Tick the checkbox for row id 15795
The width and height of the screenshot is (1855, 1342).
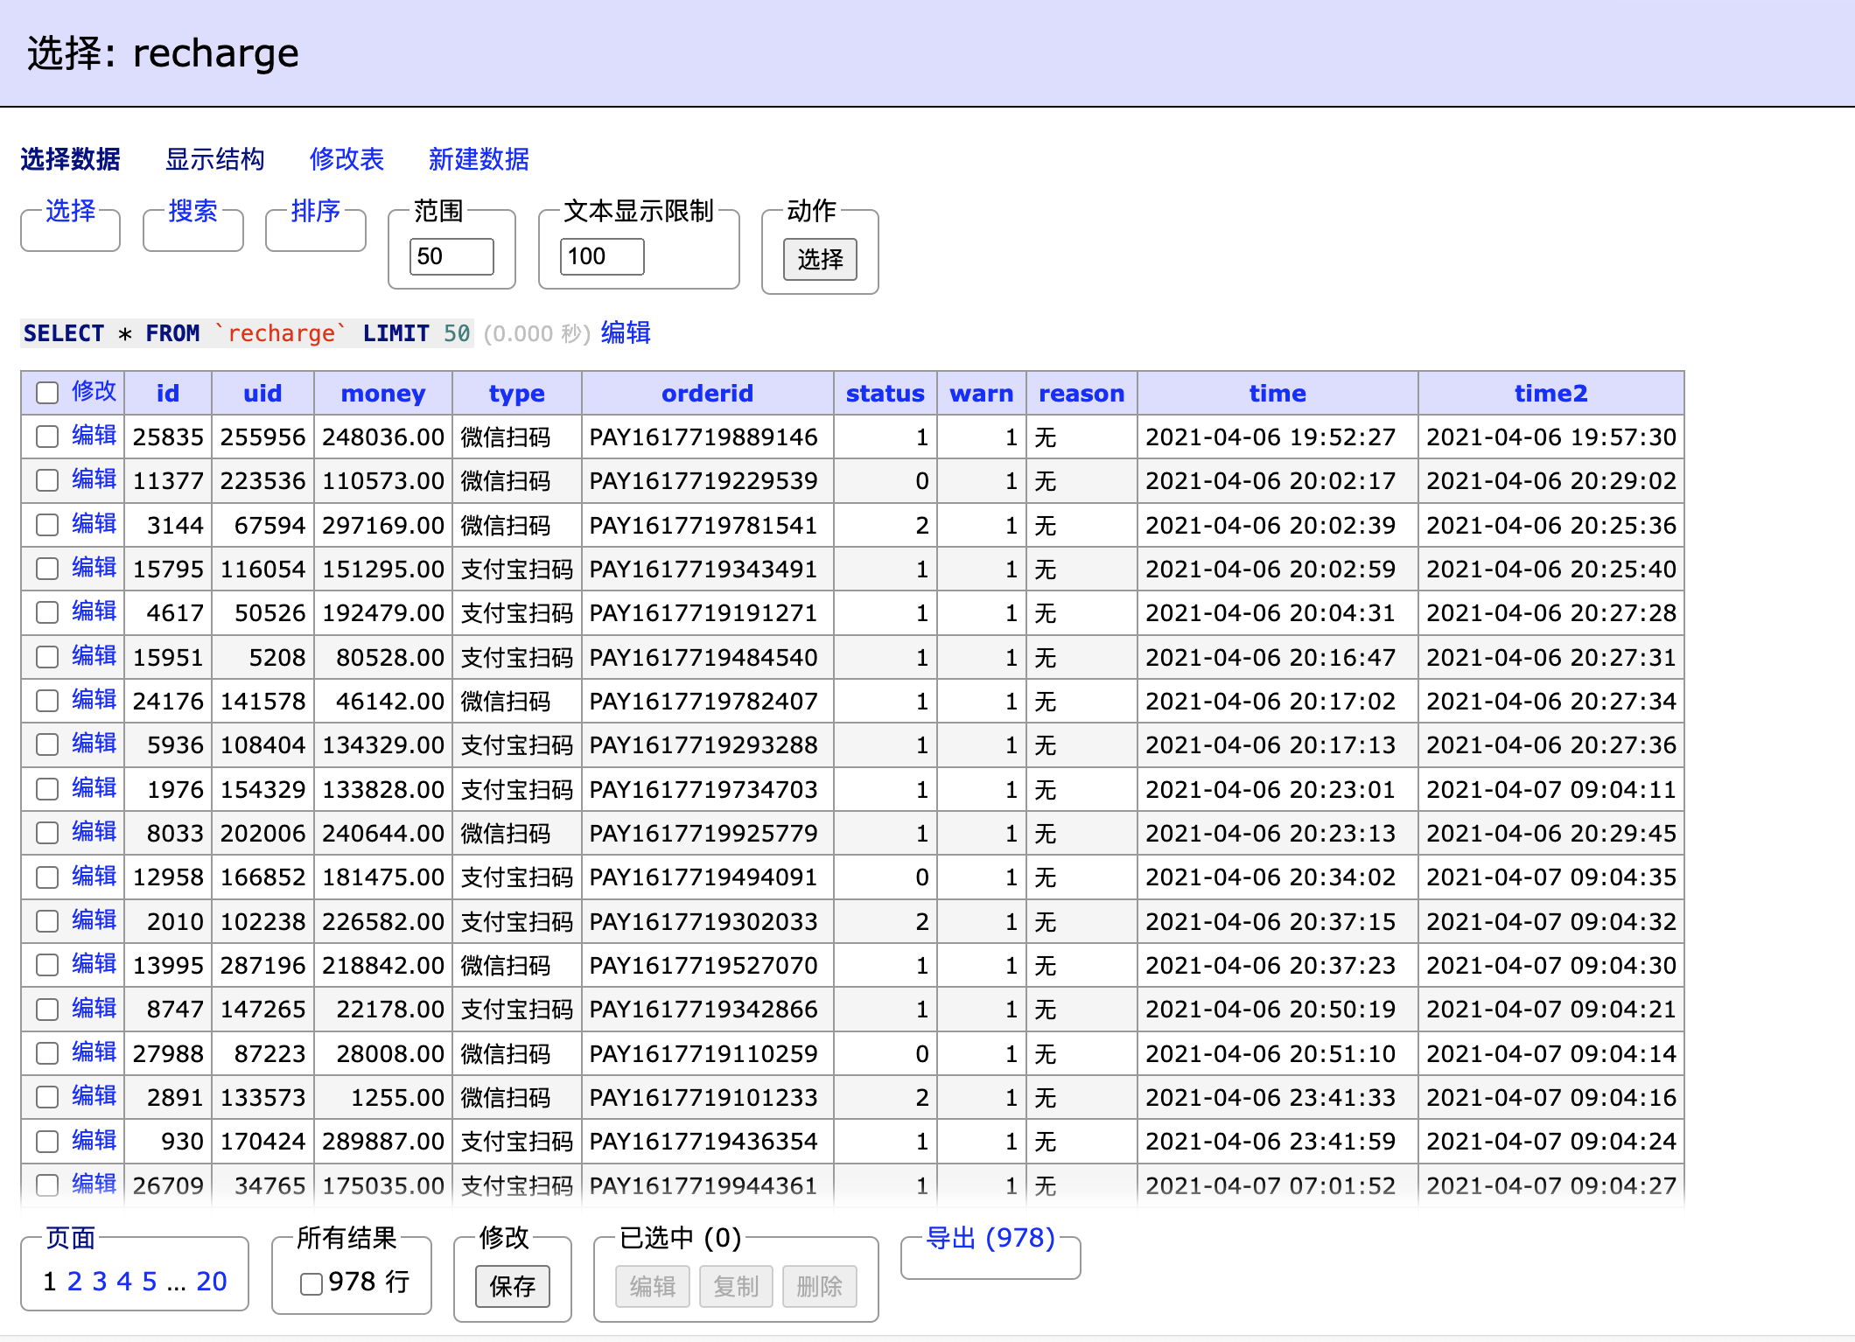click(47, 569)
